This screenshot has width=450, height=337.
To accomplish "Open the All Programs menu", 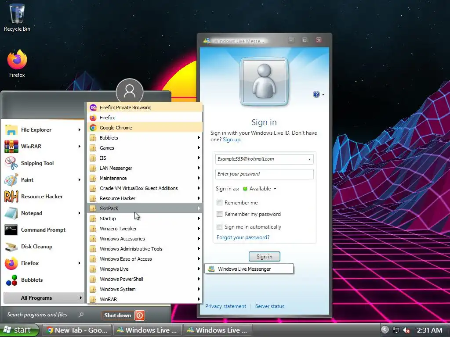I will pyautogui.click(x=44, y=298).
